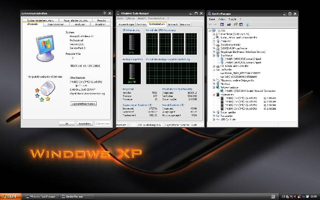
Task: Select the Systemgeräte category icon
Action: [x=218, y=112]
